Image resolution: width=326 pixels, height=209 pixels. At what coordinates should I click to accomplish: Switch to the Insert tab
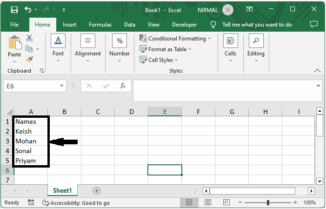(69, 25)
